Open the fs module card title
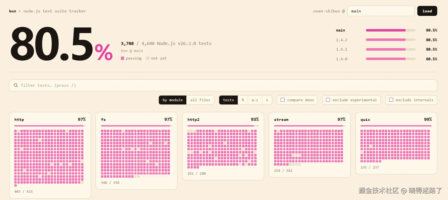 pos(103,120)
